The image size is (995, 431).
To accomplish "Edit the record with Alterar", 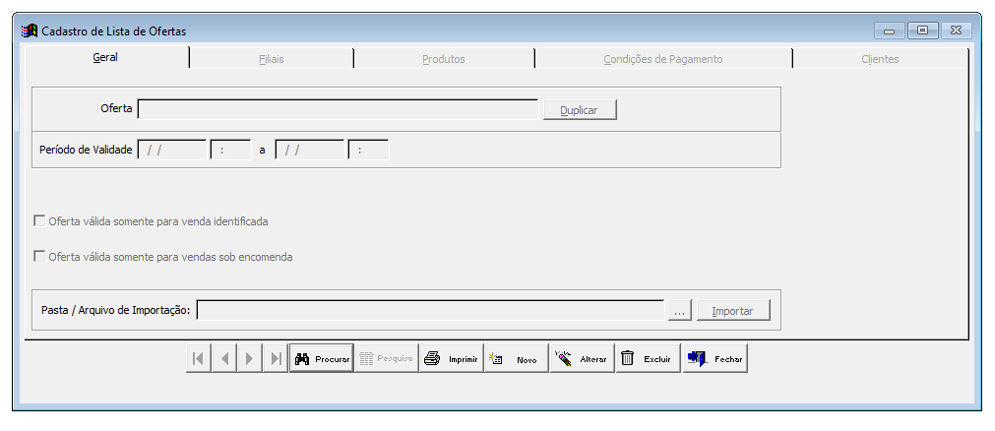I will coord(582,358).
